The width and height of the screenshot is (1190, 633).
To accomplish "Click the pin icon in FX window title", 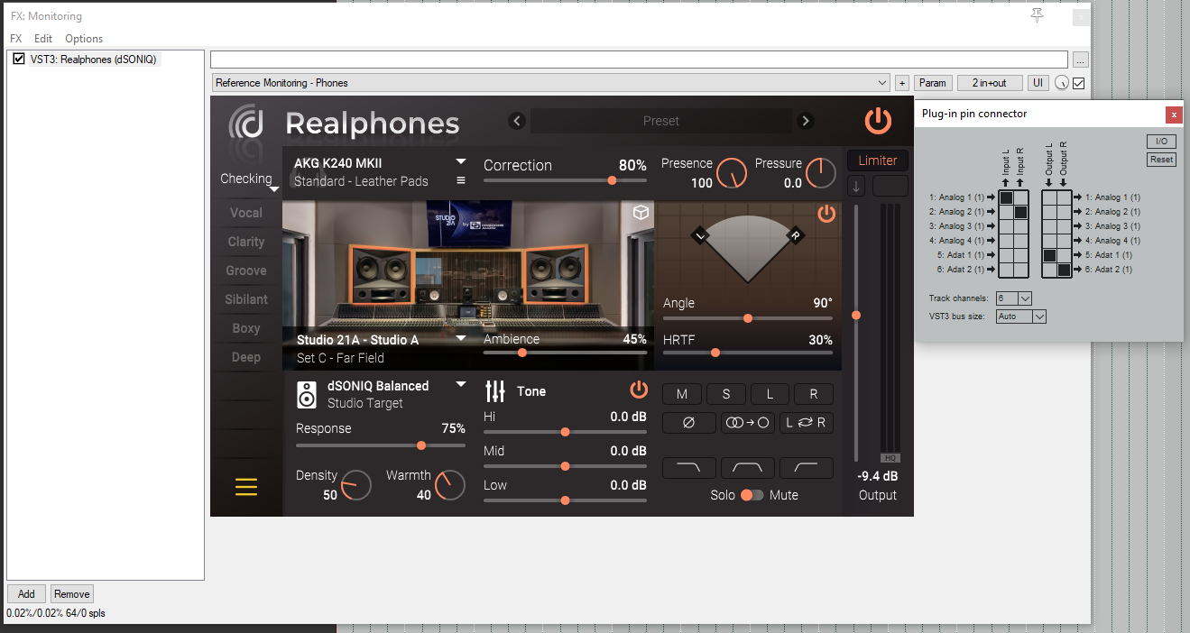I will 1038,14.
